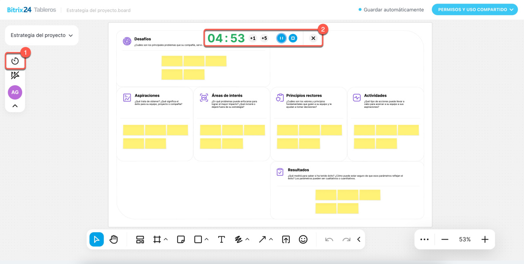524x264 pixels.
Task: Expand the frame tool options chevron
Action: point(166,240)
